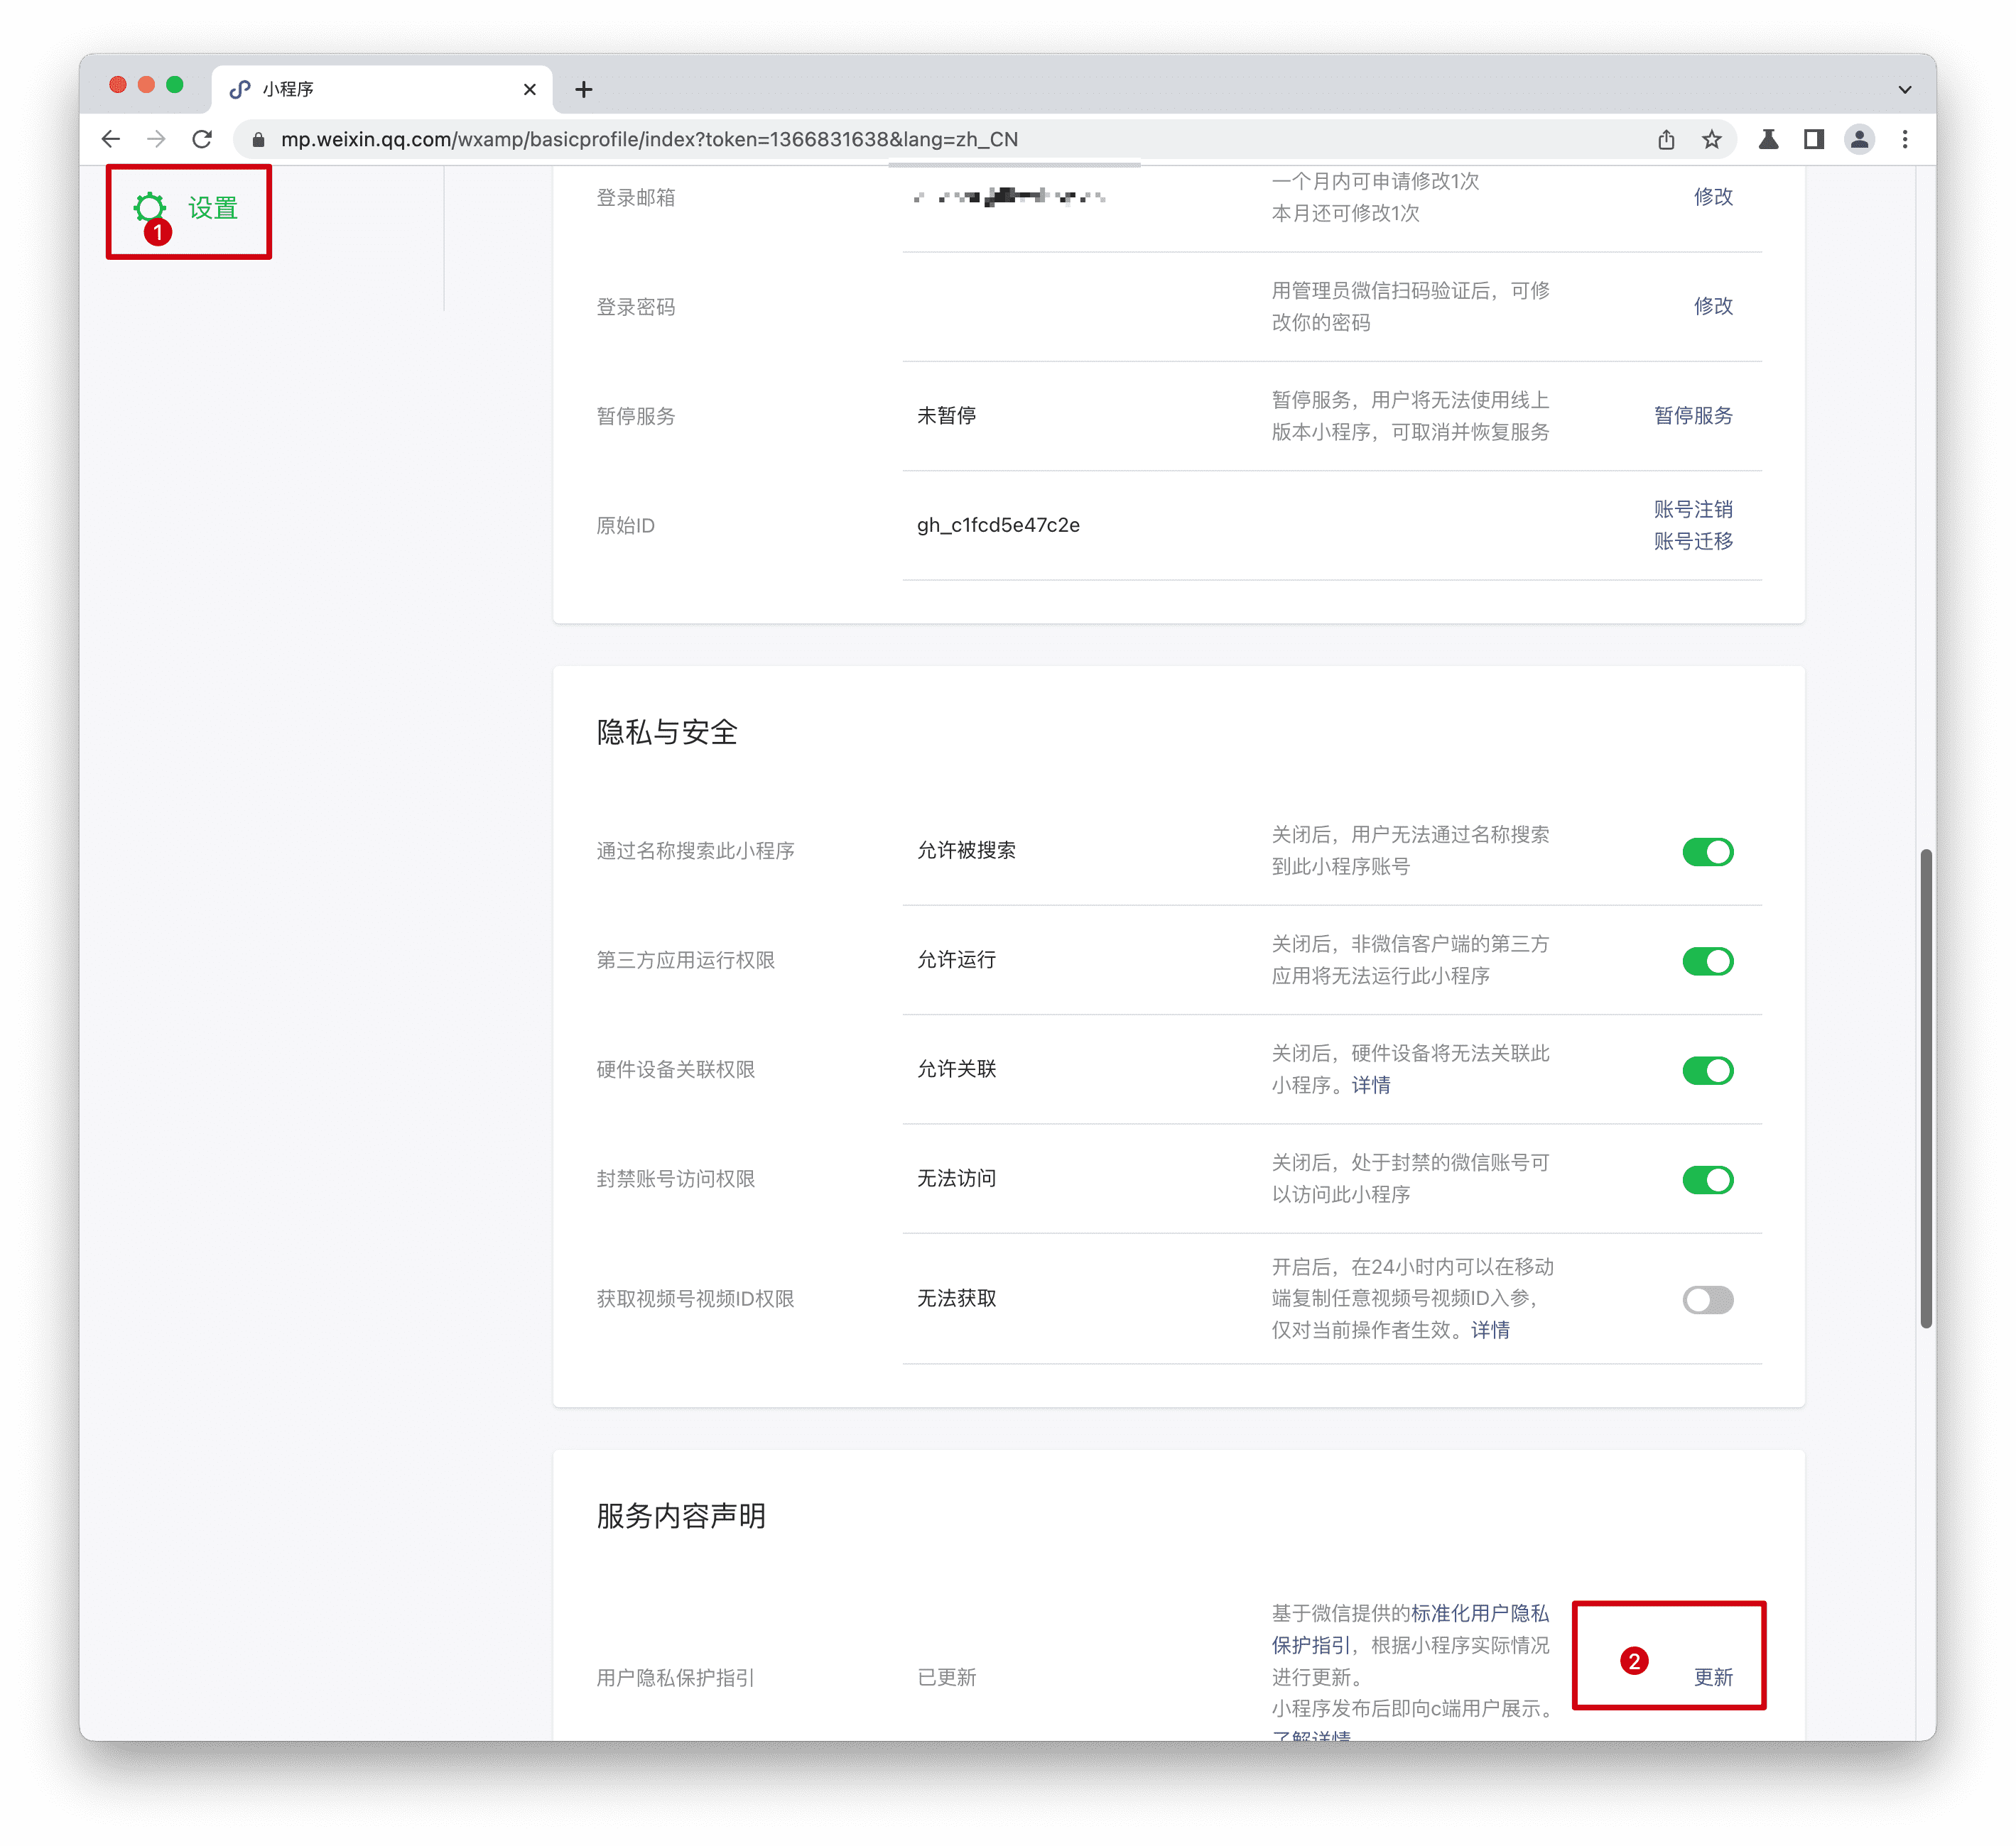Click 更新 for 用户隐私保护指引
The image size is (2016, 1846).
coord(1713,1677)
